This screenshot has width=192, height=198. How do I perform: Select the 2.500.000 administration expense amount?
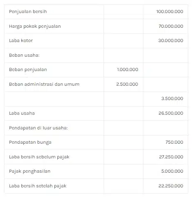tap(127, 84)
